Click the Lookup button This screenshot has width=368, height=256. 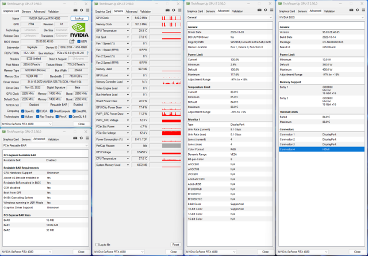79,18
